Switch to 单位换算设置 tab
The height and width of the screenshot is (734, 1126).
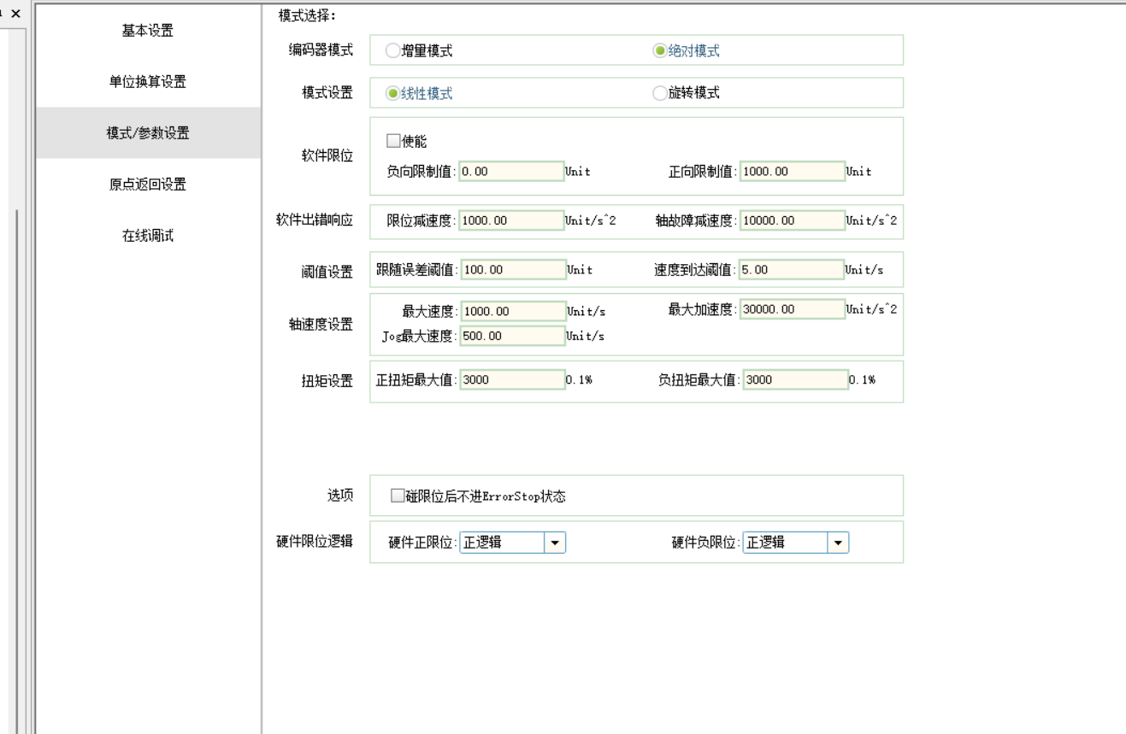[148, 82]
